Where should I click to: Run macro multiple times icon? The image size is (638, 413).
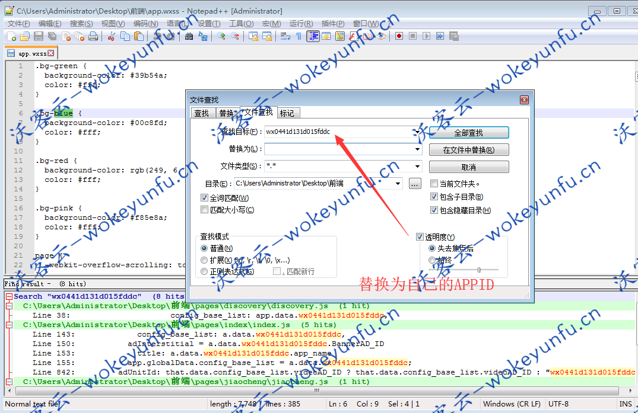pos(440,37)
